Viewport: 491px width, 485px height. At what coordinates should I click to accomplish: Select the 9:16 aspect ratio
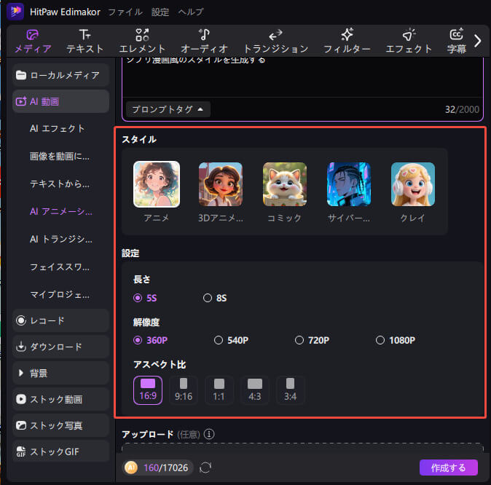point(184,390)
